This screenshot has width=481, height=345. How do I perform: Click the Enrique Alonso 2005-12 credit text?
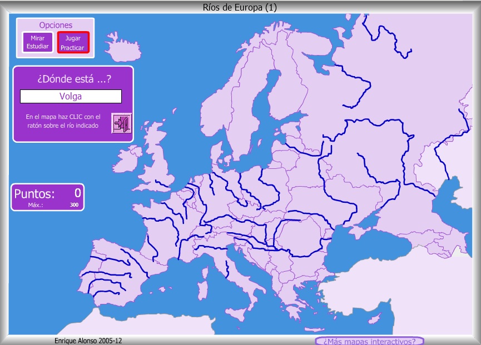(88, 341)
